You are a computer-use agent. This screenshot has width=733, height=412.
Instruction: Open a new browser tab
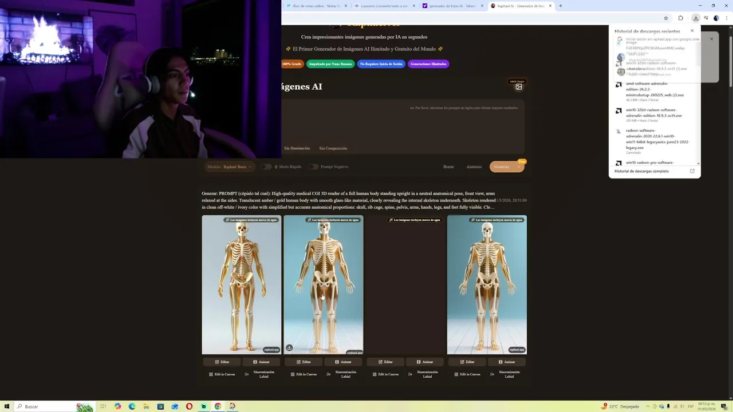pyautogui.click(x=561, y=6)
